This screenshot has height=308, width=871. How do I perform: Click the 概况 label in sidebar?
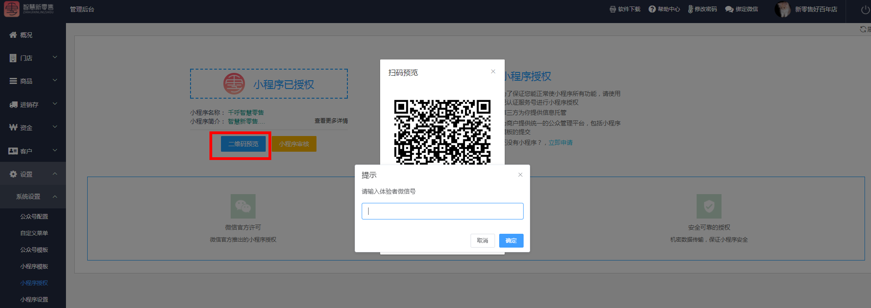click(26, 35)
